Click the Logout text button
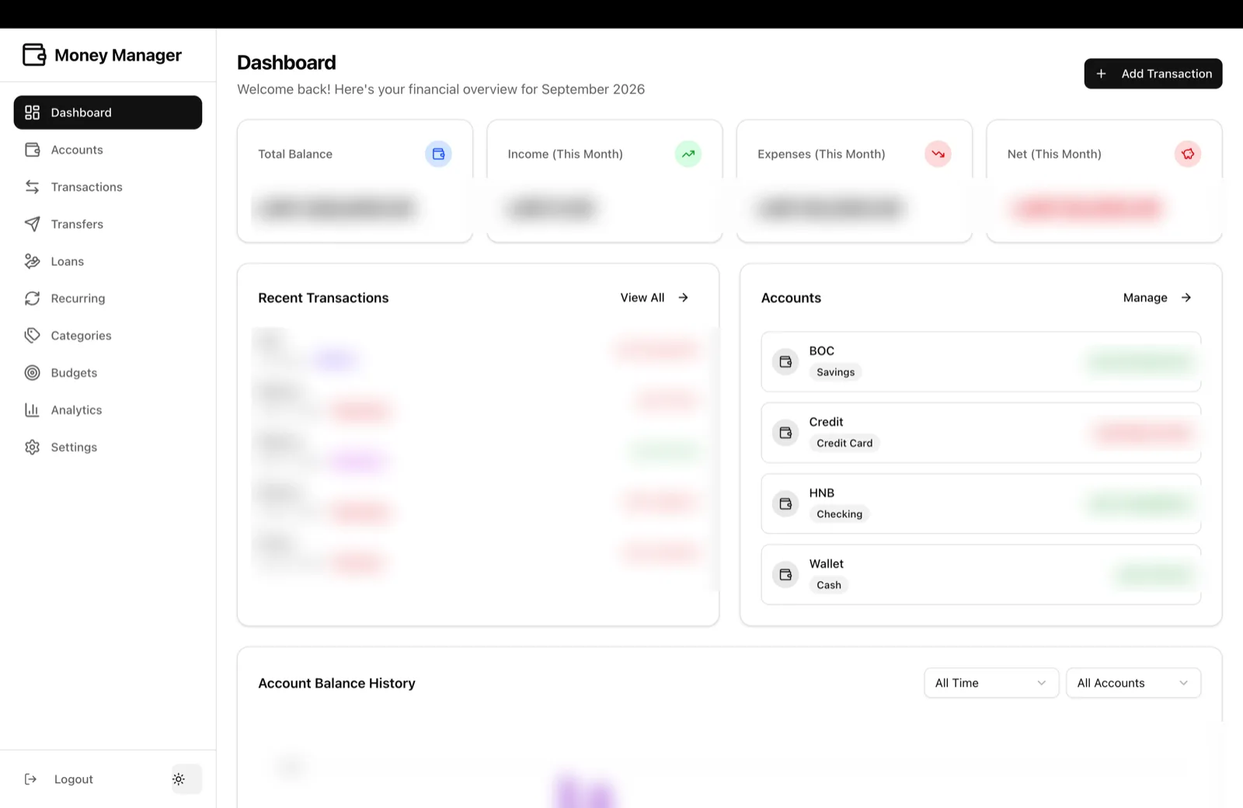Screen dimensions: 1243x808 (x=74, y=779)
